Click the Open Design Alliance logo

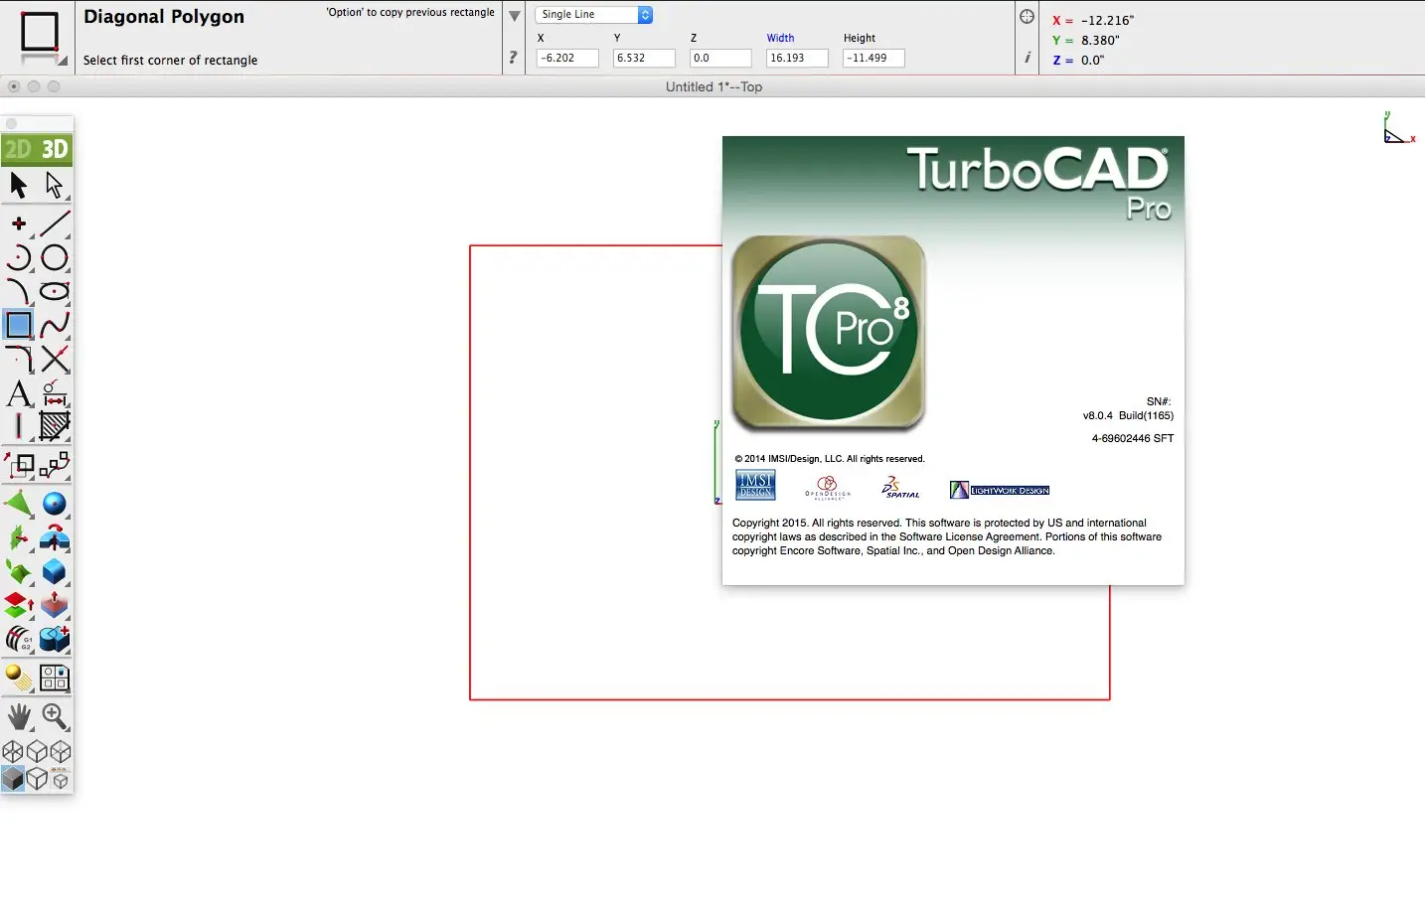point(828,487)
